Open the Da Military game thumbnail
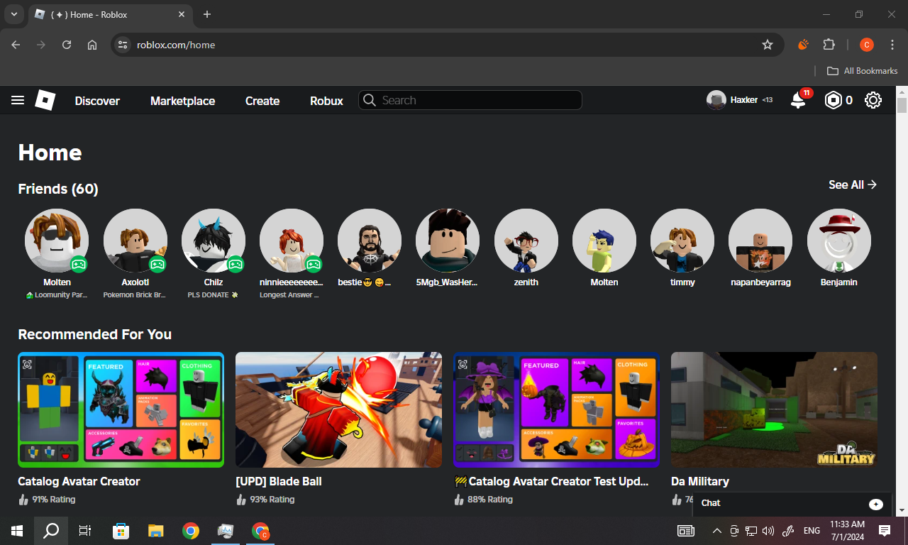This screenshot has height=545, width=908. point(774,410)
